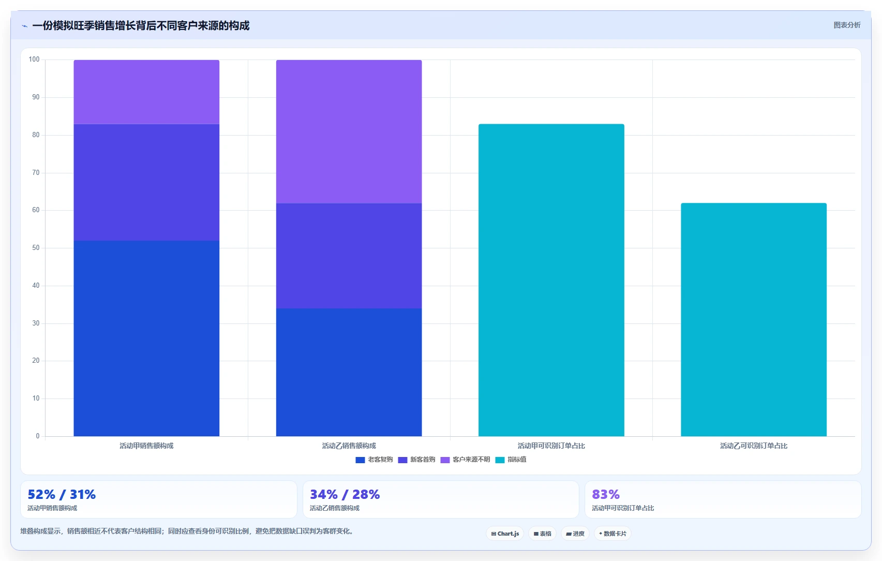Screen dimensions: 882x561
Task: Click the y-axis tick label 0
Action: point(38,436)
